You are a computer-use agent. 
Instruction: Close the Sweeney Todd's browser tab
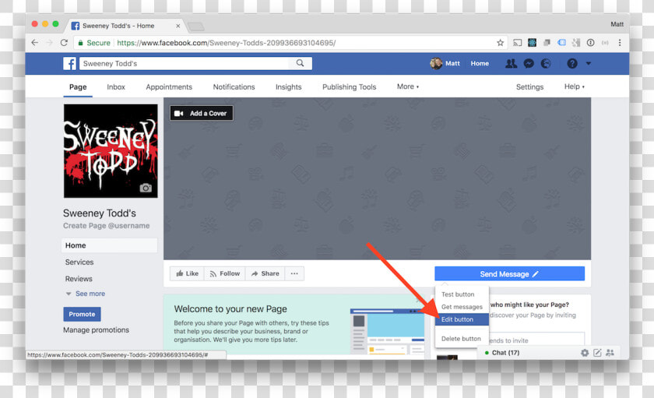coord(178,26)
